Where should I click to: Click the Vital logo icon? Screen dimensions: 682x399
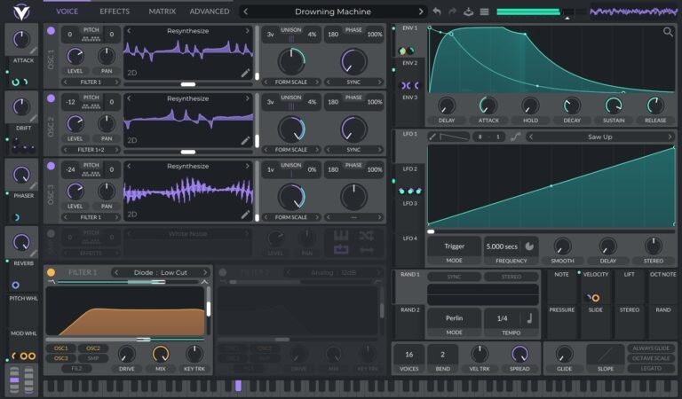[21, 12]
